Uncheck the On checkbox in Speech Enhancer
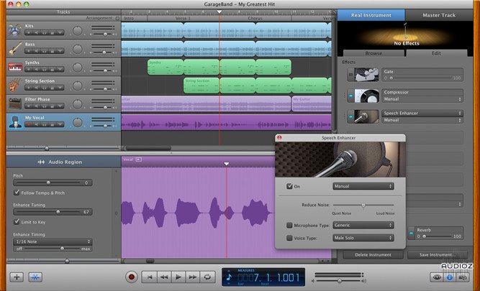The image size is (480, 291). pyautogui.click(x=289, y=186)
